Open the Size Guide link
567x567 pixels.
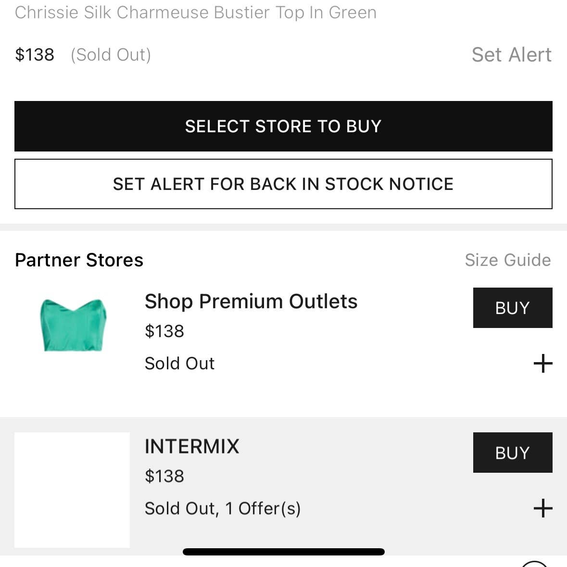pos(508,260)
